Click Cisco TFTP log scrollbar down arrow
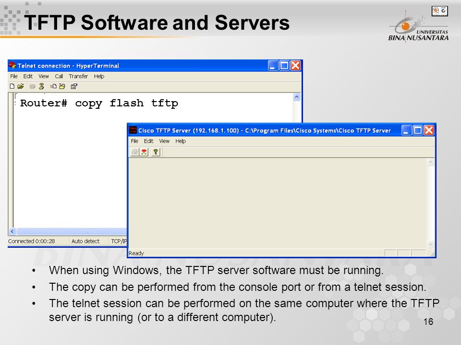The width and height of the screenshot is (461, 345). 430,244
